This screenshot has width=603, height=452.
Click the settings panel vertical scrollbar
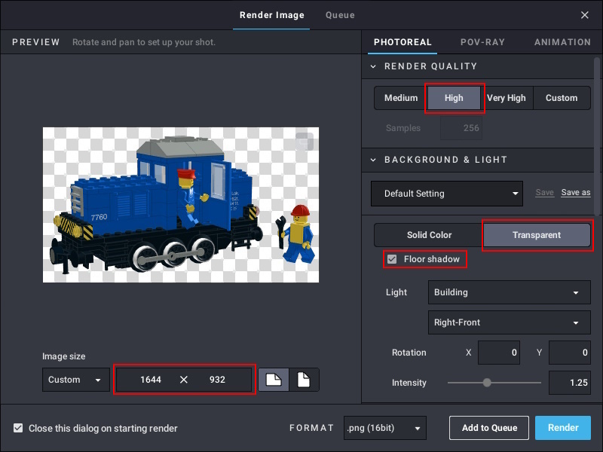point(597,136)
